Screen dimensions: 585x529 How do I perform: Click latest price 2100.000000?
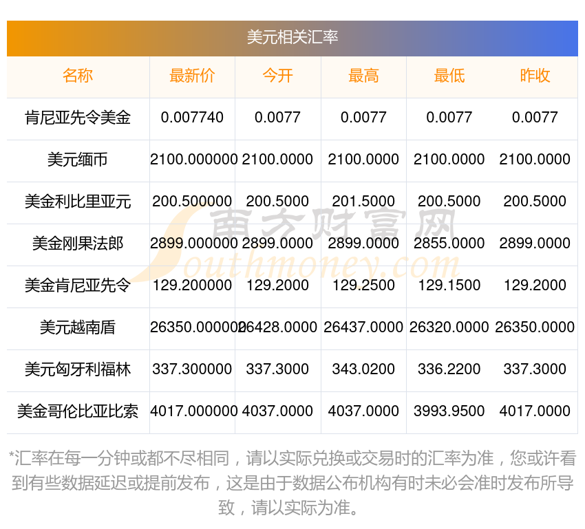193,160
